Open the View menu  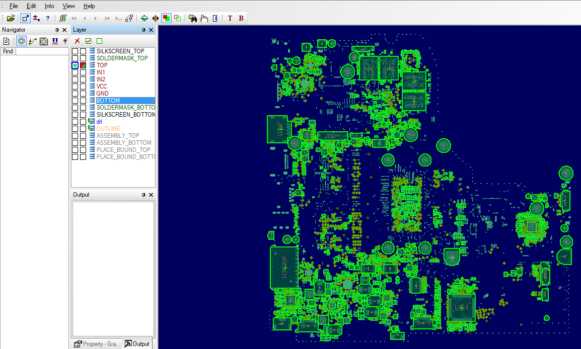68,6
